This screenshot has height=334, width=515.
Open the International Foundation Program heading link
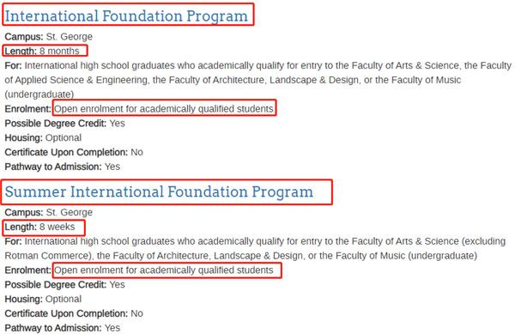pyautogui.click(x=126, y=16)
